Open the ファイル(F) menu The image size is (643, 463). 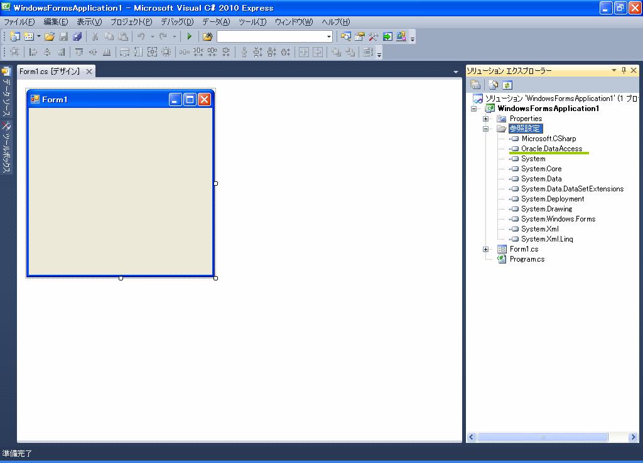coord(19,22)
